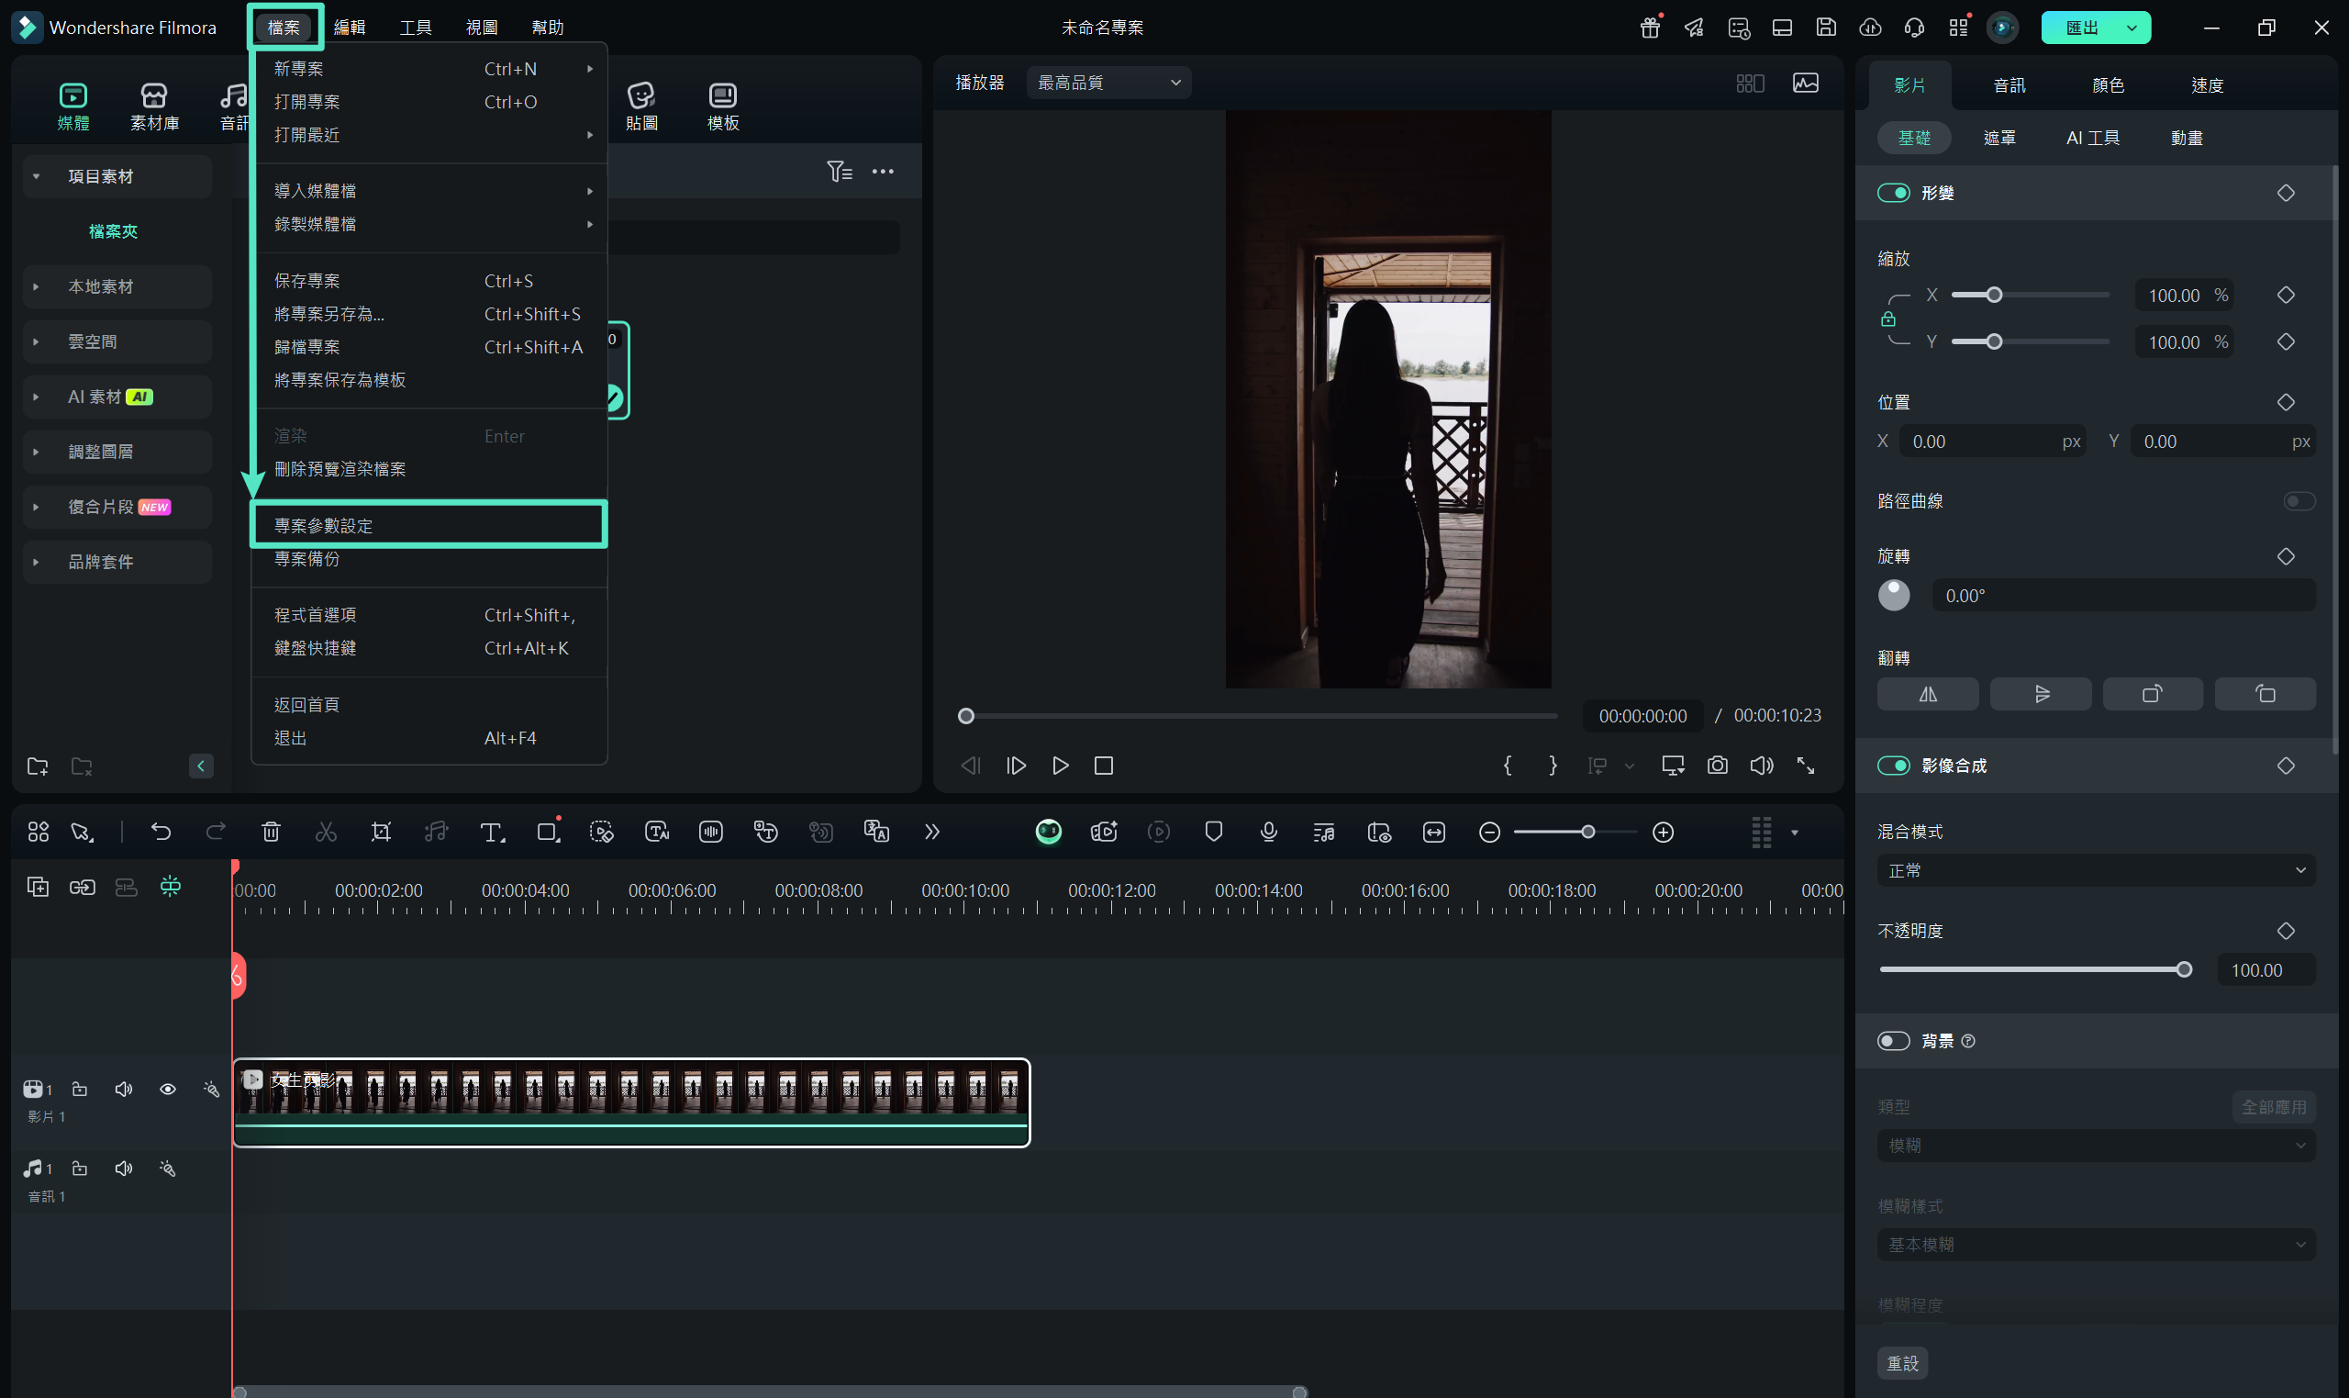The image size is (2349, 1398).
Task: Toggle the 形變 transform switch
Action: coord(1893,193)
